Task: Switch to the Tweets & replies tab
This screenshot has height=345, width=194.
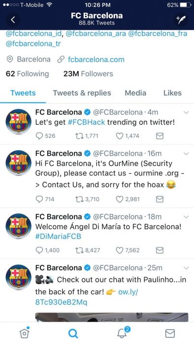Action: 82,93
